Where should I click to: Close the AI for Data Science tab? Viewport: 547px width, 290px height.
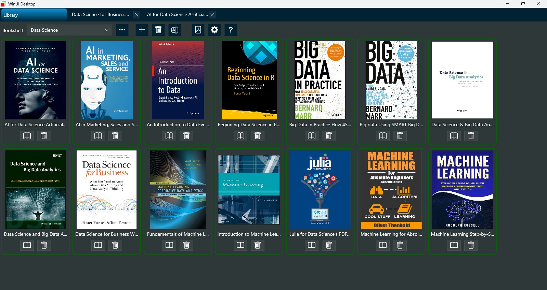pos(212,15)
